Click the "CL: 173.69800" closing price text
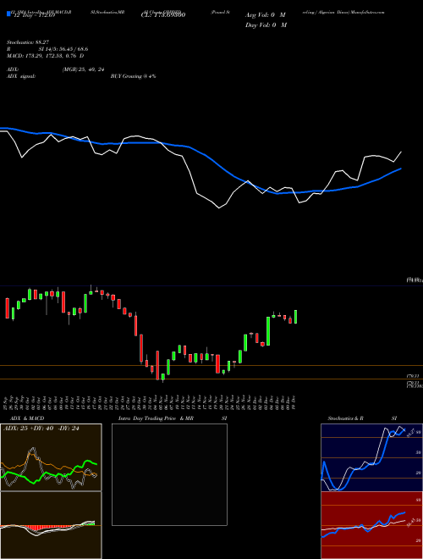Image resolution: width=423 pixels, height=559 pixels. point(163,15)
